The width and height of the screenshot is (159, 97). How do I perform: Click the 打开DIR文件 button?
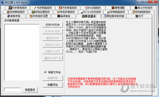click(x=53, y=25)
